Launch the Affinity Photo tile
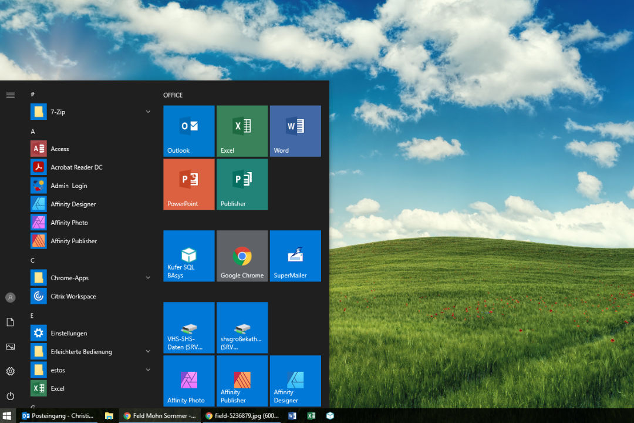Screen dimensions: 634x423 189,381
